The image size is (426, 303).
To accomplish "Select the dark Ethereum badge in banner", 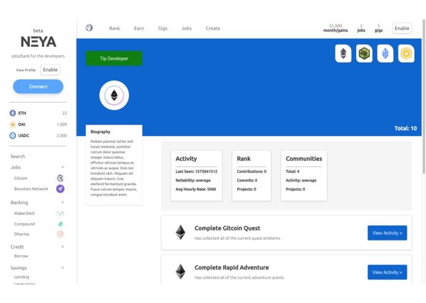I will (343, 53).
